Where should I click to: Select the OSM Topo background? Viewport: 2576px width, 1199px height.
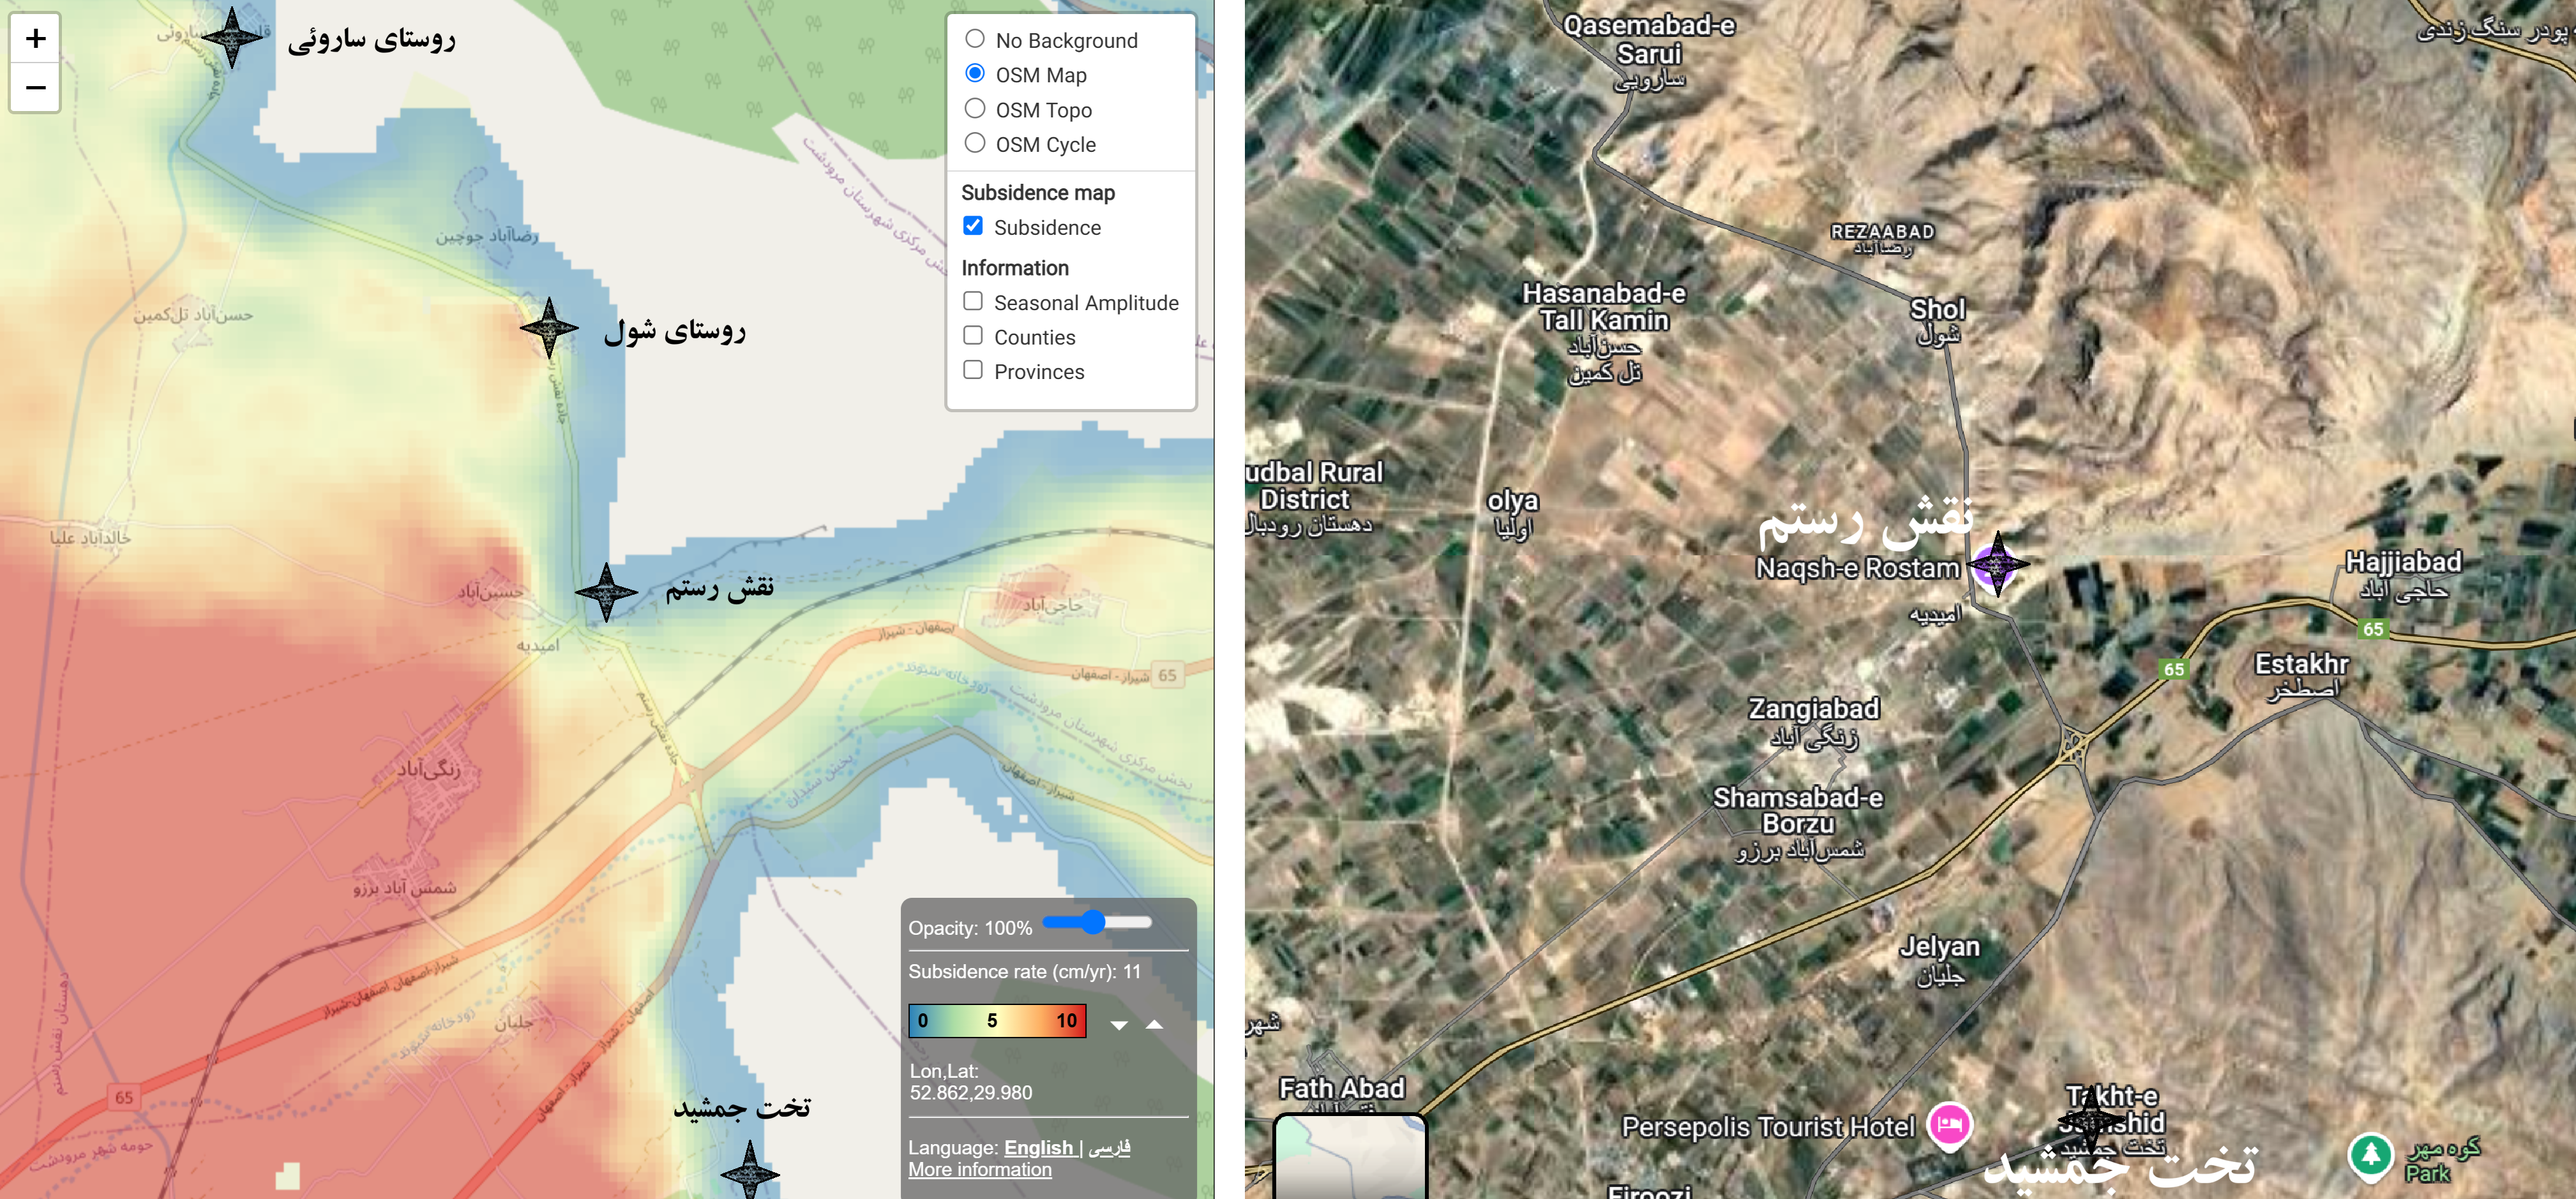(975, 108)
